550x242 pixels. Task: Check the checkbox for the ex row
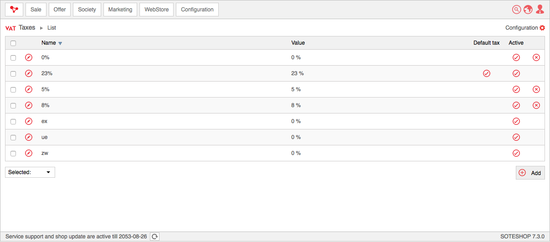[x=13, y=122]
